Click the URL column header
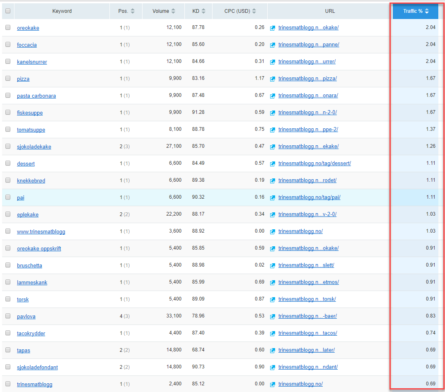Screen dimensions: 445x392 pos(330,11)
